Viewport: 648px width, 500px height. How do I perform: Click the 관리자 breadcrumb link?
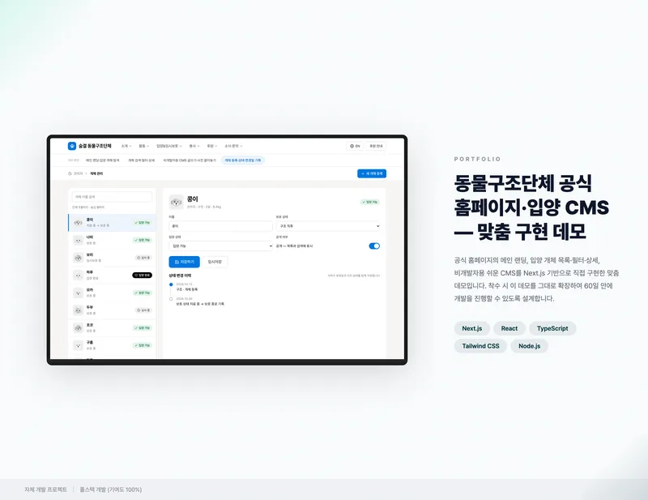point(79,173)
